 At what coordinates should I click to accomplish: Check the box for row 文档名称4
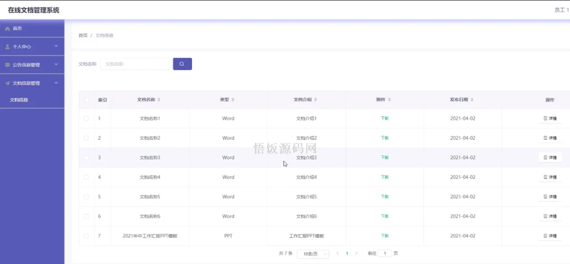pos(86,177)
